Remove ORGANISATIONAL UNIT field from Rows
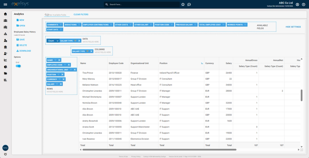 click(x=75, y=70)
